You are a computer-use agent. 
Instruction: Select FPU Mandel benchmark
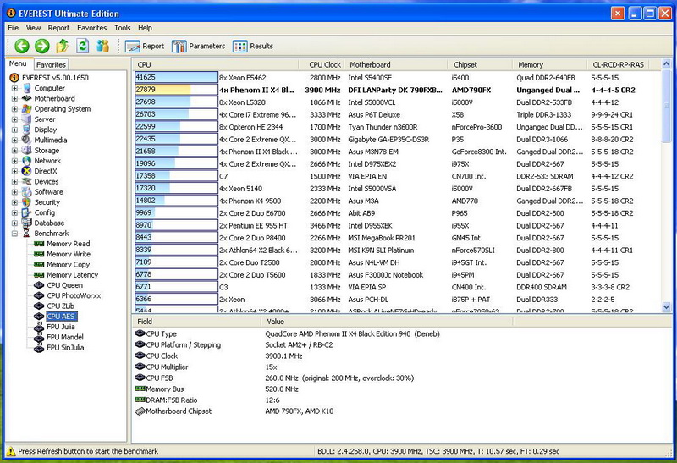pyautogui.click(x=65, y=337)
